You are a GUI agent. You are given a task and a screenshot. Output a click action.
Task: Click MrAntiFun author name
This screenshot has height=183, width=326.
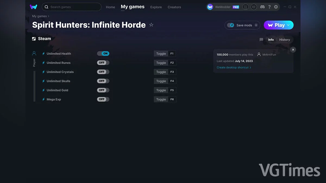coord(269,54)
